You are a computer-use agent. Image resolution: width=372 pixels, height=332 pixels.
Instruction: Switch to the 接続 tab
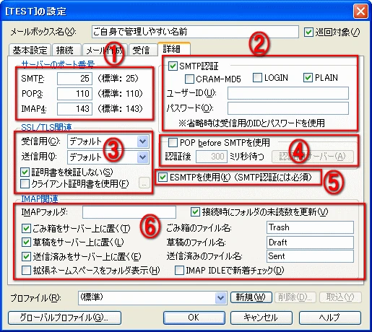point(66,50)
